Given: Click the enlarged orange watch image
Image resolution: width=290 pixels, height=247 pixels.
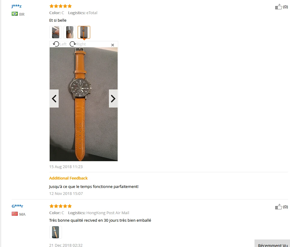Looking at the screenshot, I should click(x=84, y=104).
